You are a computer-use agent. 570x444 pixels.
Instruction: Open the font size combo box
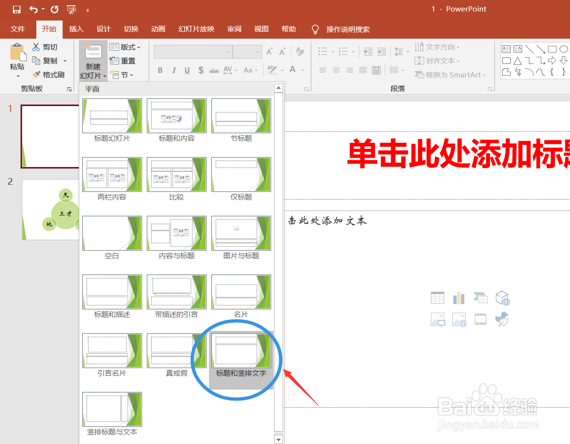tap(247, 52)
